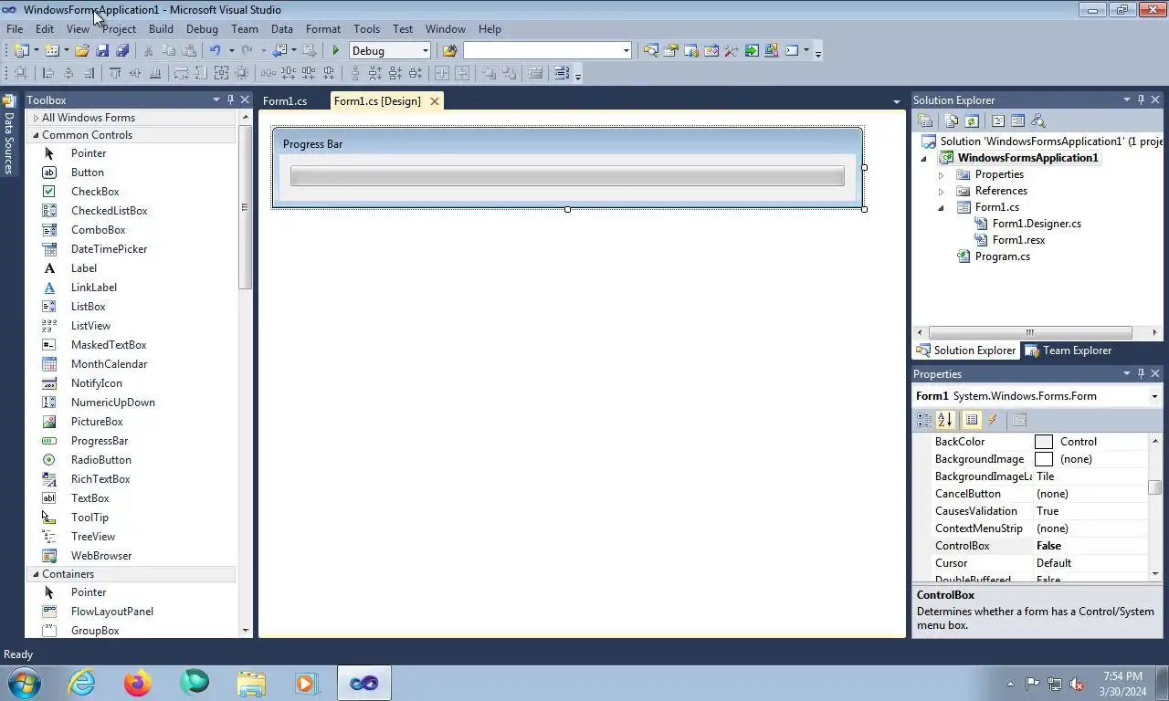Viewport: 1169px width, 701px height.
Task: Open the Format menu
Action: pyautogui.click(x=323, y=29)
